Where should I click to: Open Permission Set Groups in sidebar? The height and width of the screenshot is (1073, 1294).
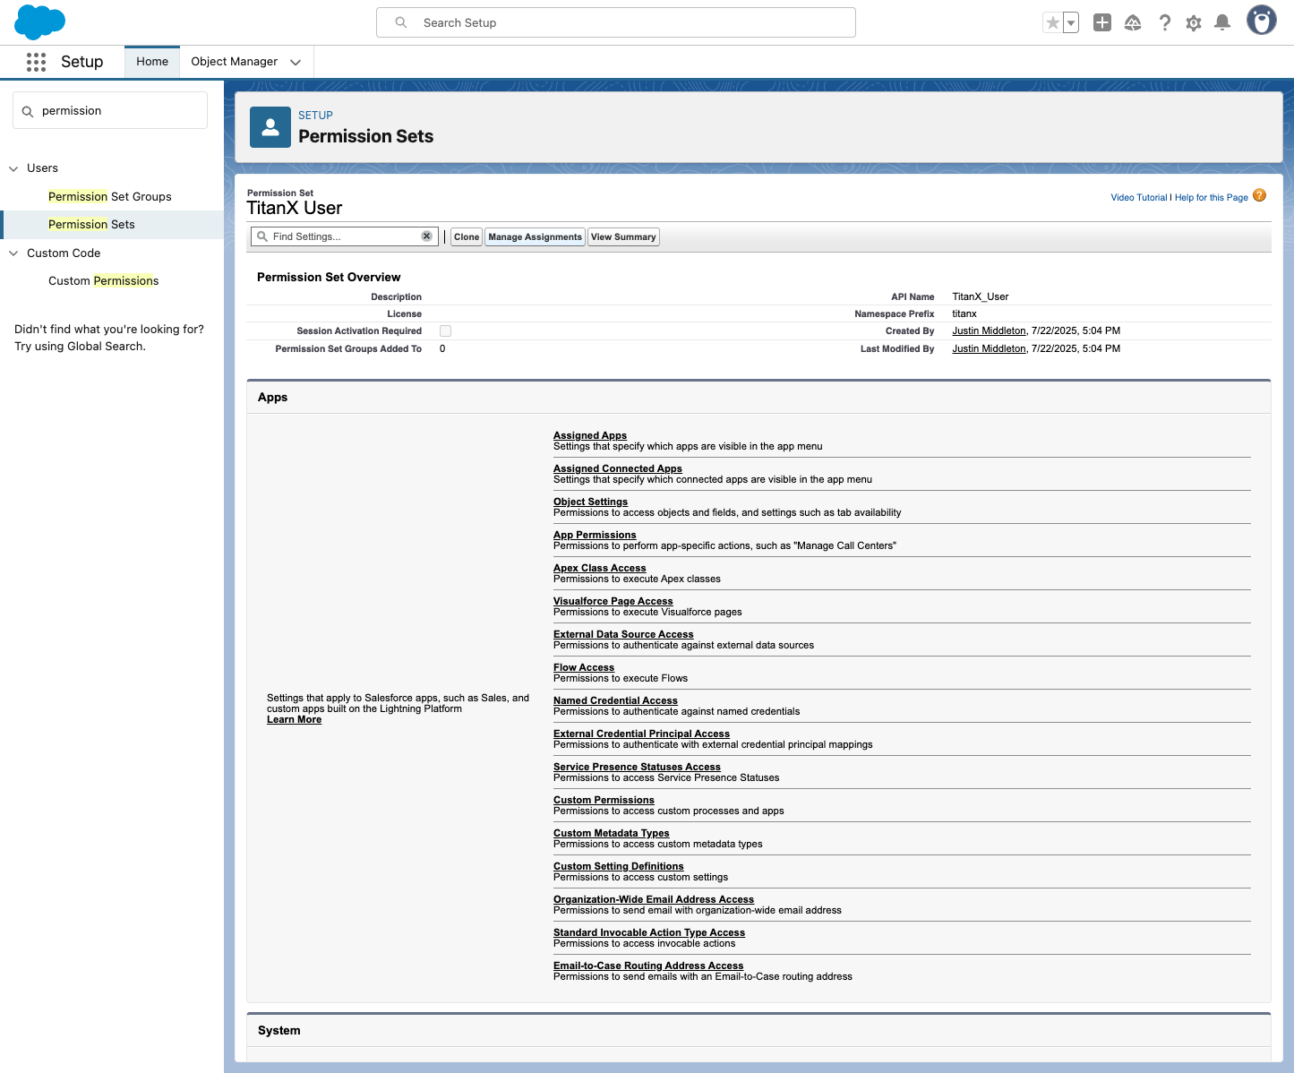110,197
